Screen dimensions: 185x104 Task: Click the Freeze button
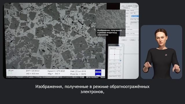click(x=132, y=40)
